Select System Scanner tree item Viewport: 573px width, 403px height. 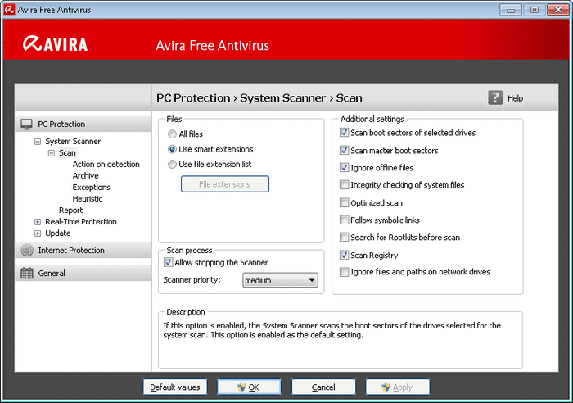point(73,141)
